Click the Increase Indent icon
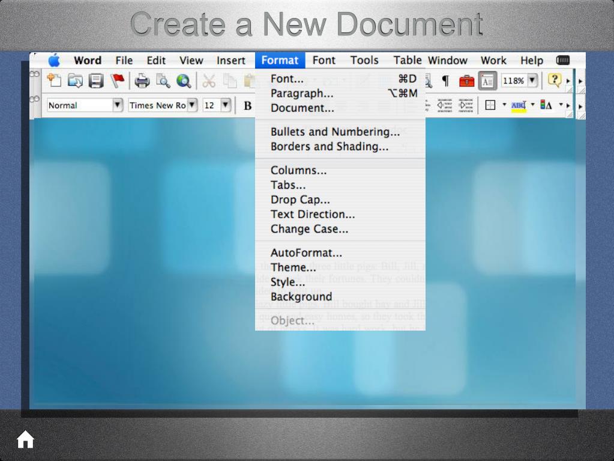The image size is (614, 461). click(x=466, y=105)
